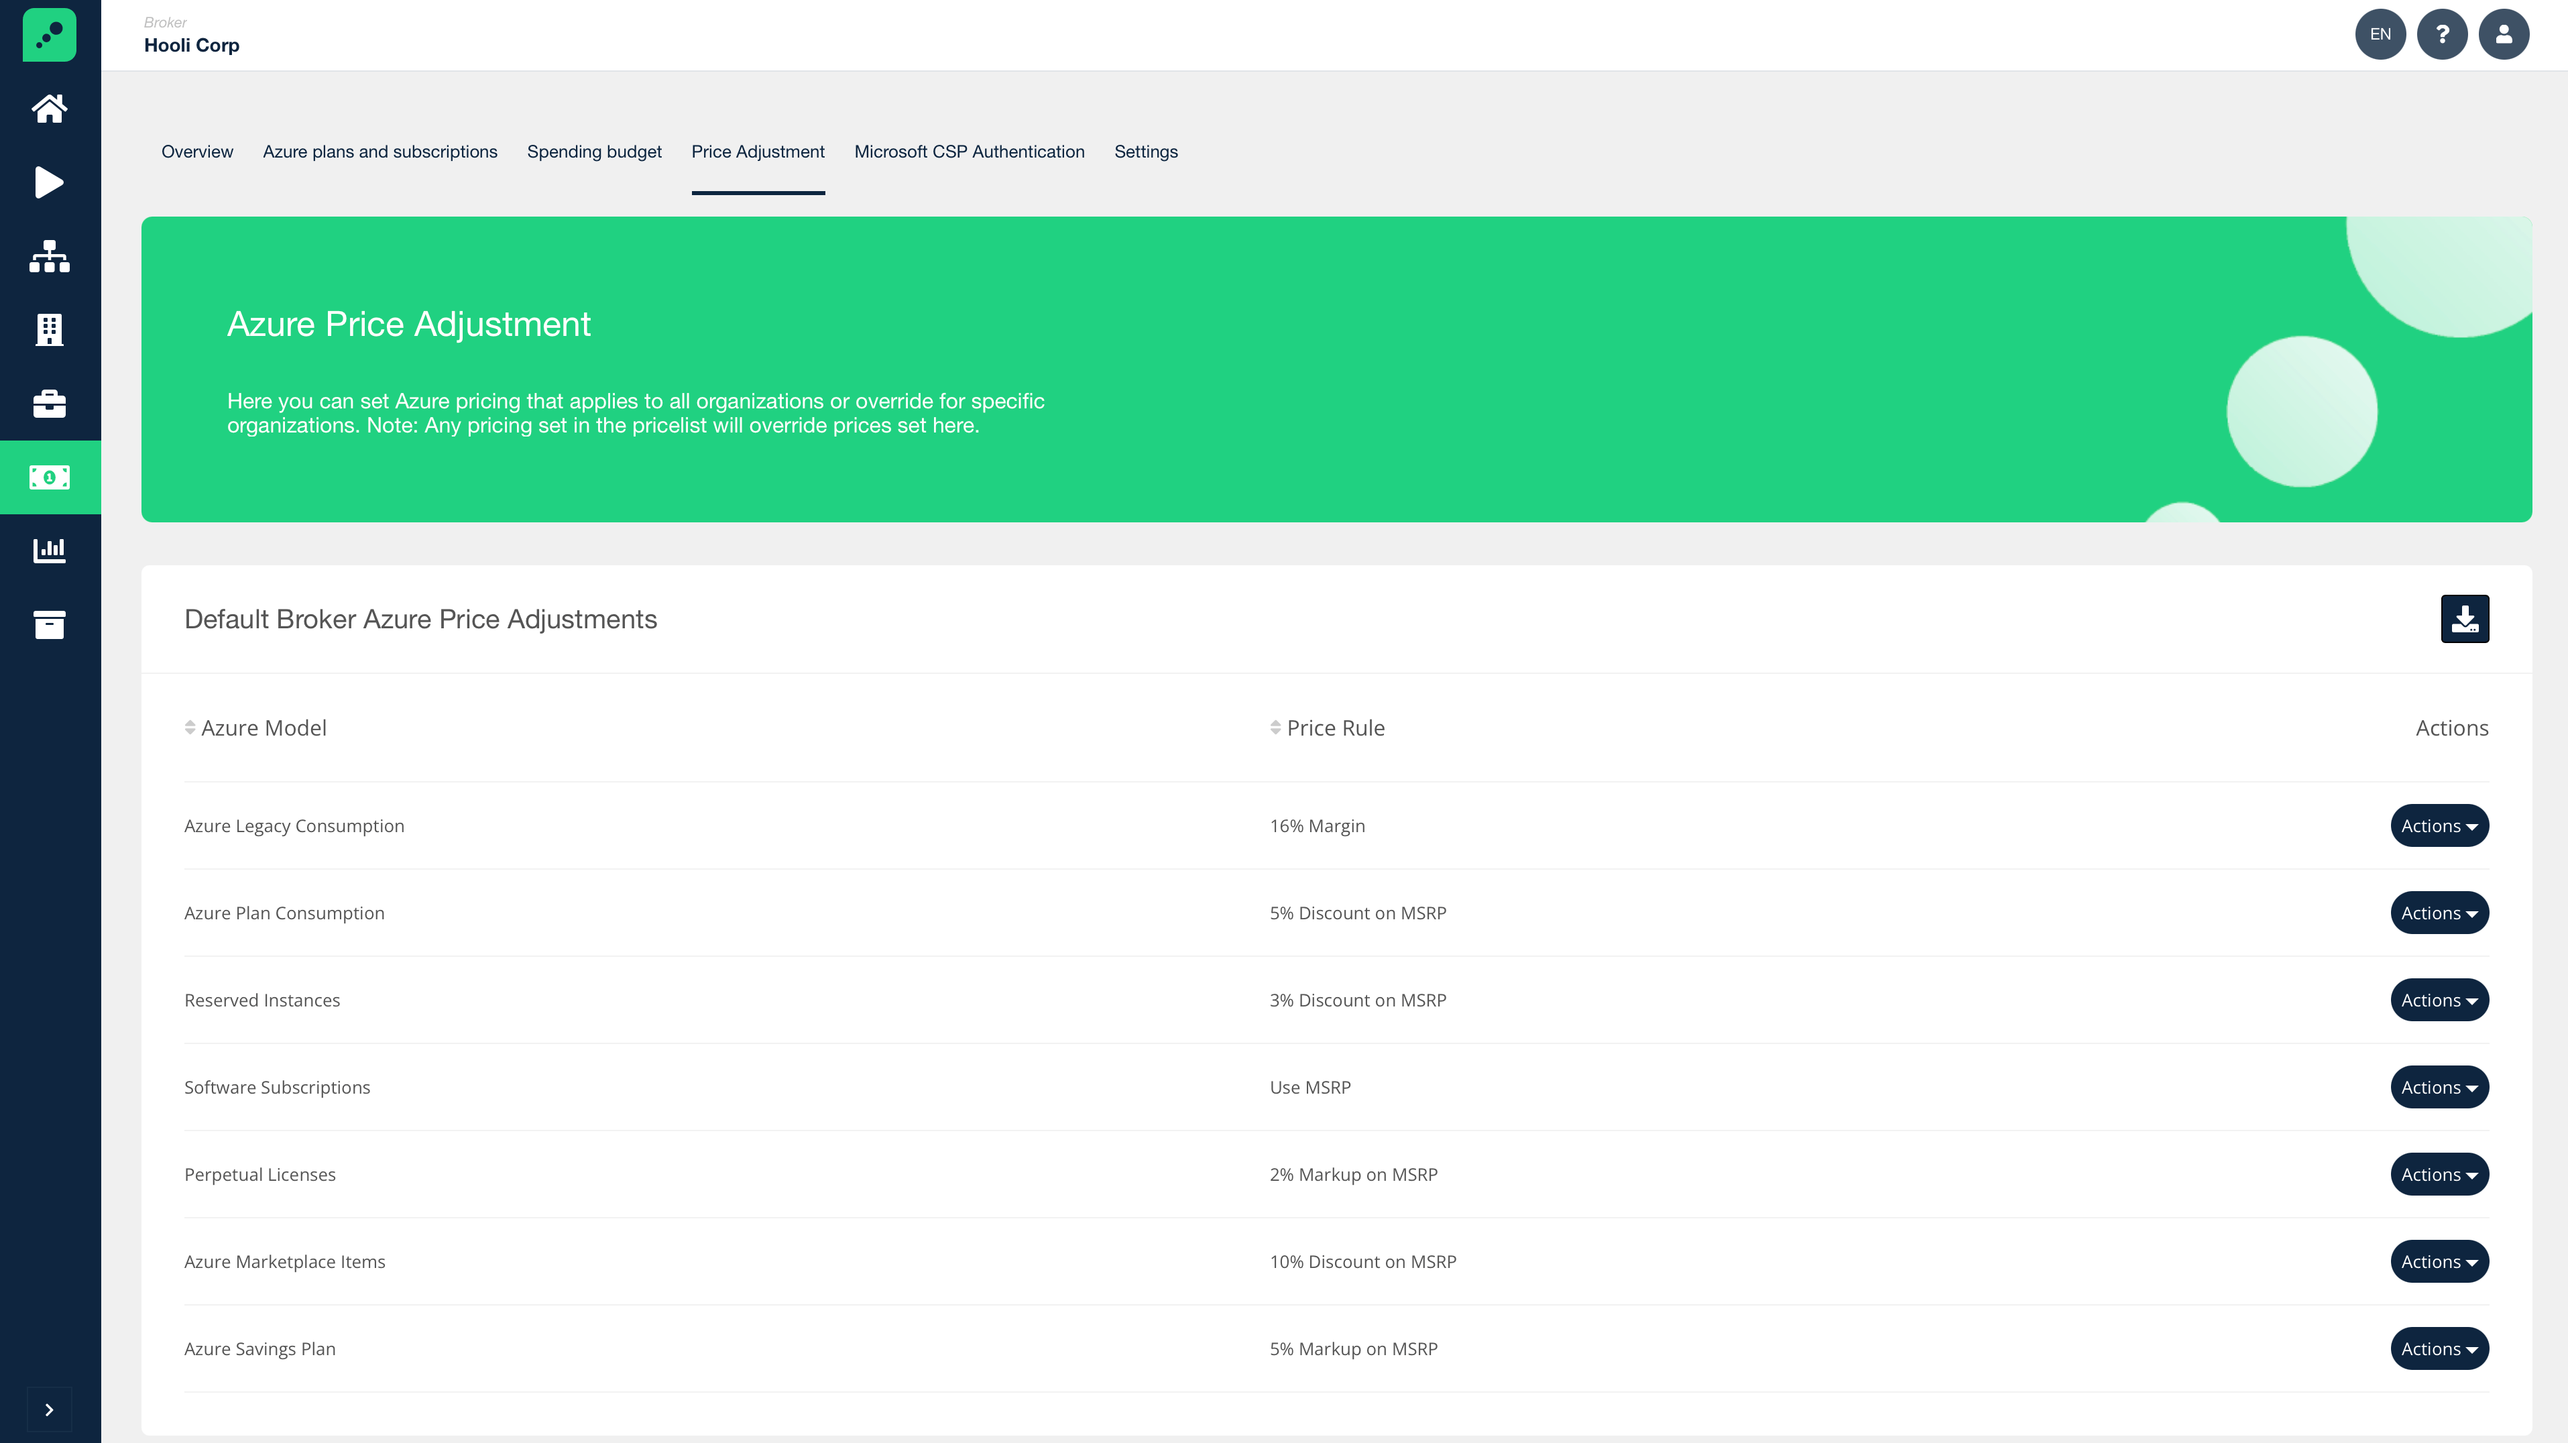The image size is (2568, 1443).
Task: Click Software Subscriptions model name
Action: (x=277, y=1087)
